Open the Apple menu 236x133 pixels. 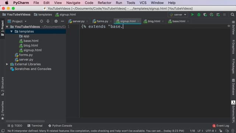(7, 3)
